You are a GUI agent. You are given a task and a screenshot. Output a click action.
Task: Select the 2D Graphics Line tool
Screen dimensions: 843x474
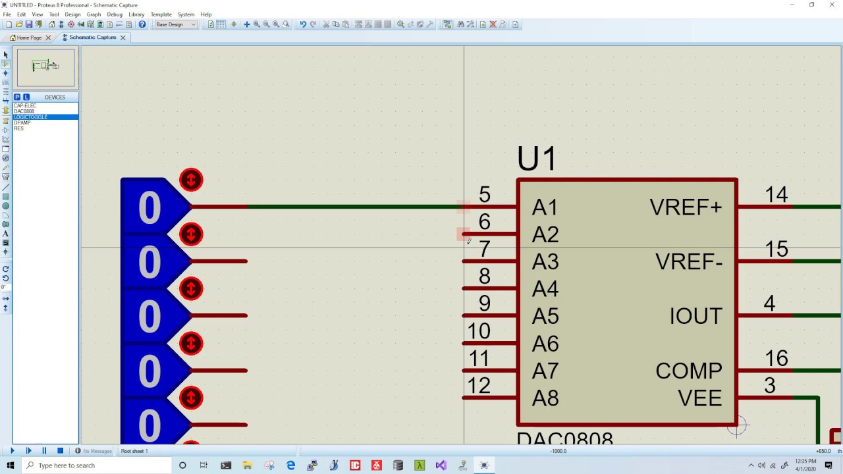pyautogui.click(x=6, y=188)
